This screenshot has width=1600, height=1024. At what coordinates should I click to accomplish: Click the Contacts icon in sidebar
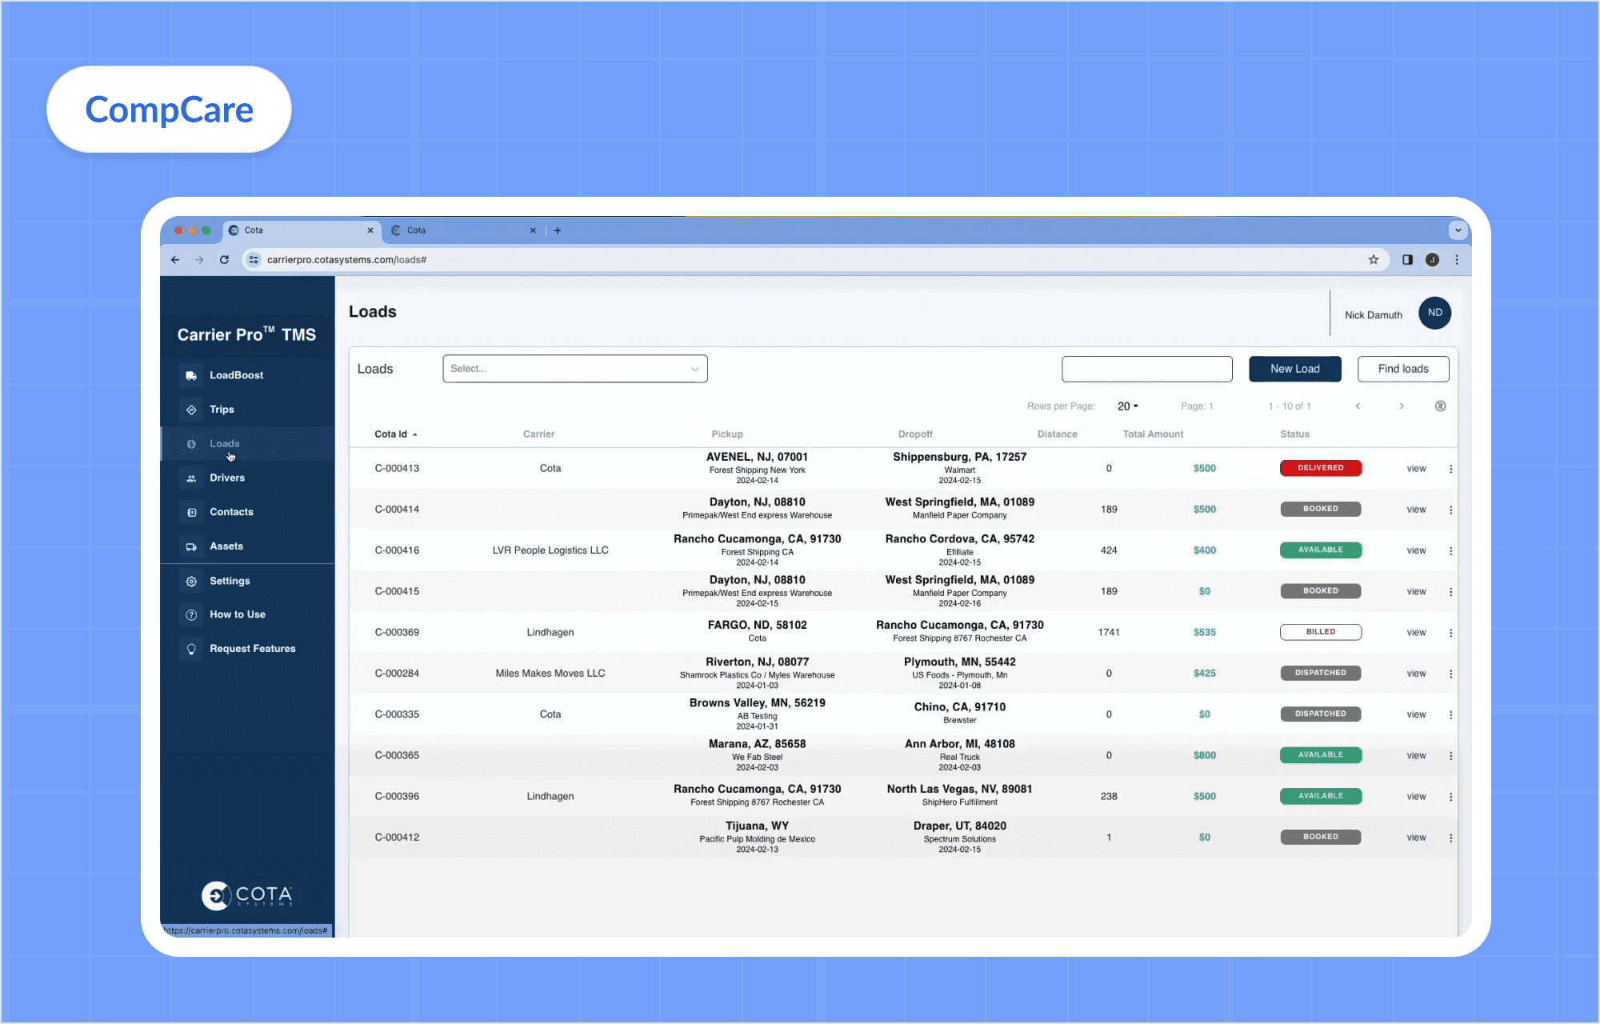click(191, 512)
